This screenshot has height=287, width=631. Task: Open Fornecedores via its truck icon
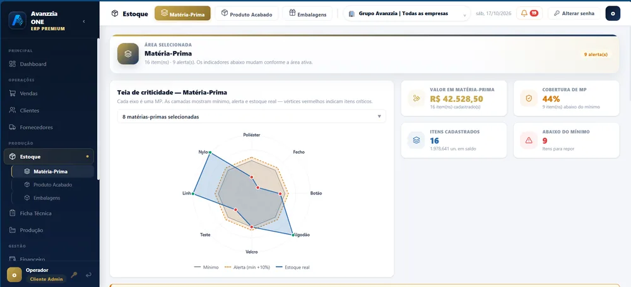coord(12,127)
